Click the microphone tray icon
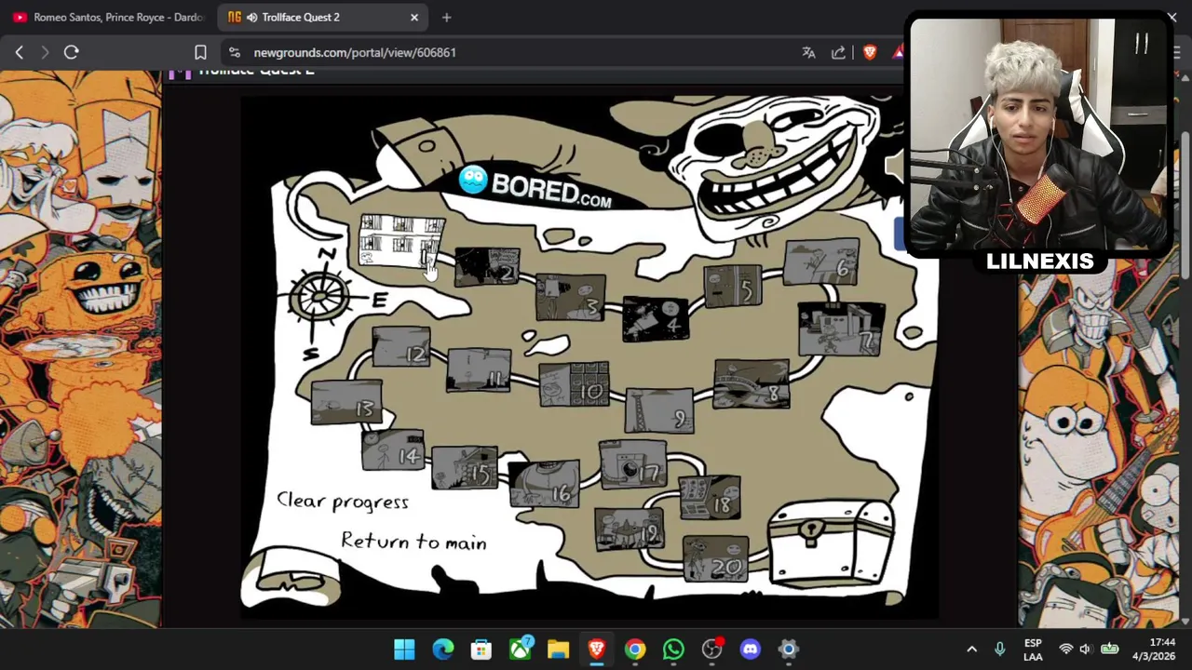The height and width of the screenshot is (670, 1192). pos(999,649)
